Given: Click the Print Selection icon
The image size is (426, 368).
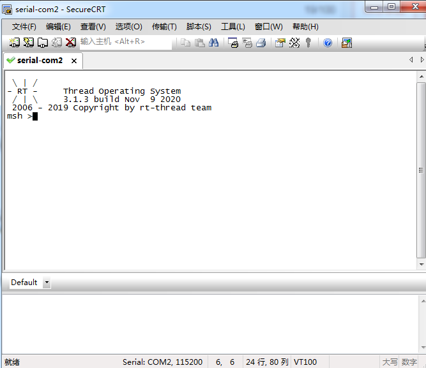Looking at the screenshot, I should click(x=247, y=43).
